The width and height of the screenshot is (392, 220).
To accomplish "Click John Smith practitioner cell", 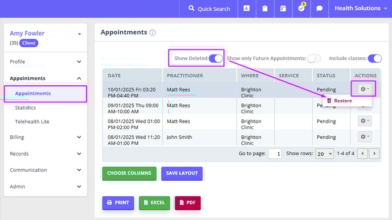I will [179, 137].
